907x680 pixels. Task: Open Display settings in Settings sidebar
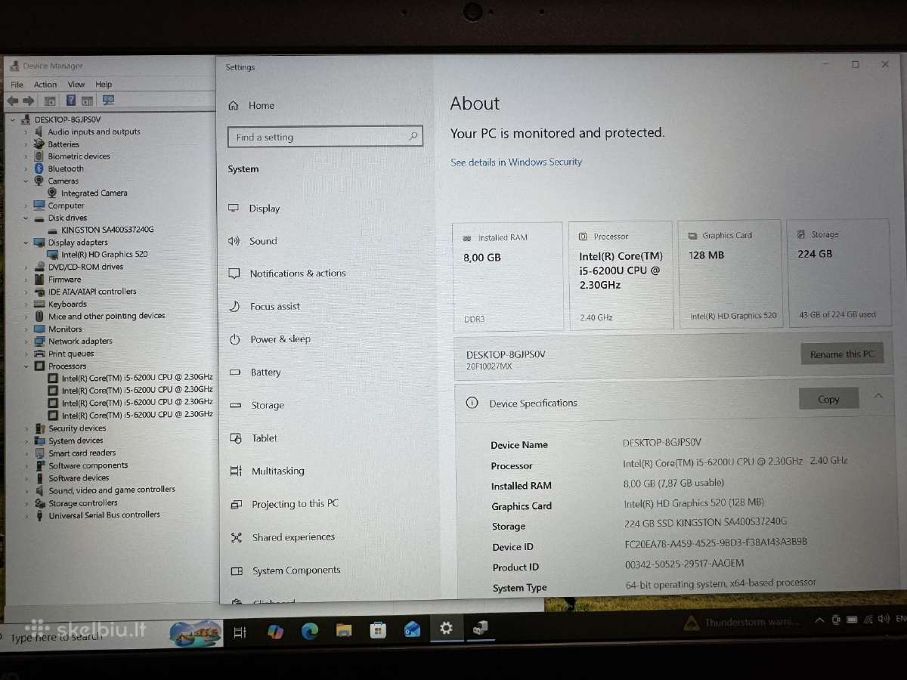click(x=264, y=209)
